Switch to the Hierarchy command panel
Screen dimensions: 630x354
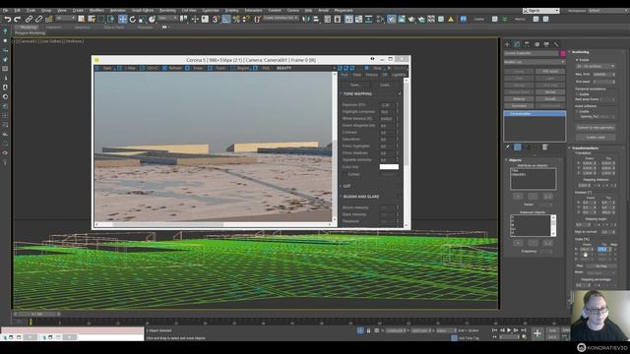[527, 44]
